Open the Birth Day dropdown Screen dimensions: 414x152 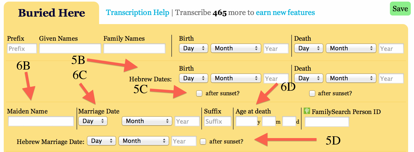coord(193,48)
